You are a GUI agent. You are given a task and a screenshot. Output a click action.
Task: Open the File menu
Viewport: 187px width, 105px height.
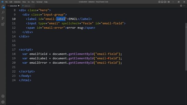(6, 2)
